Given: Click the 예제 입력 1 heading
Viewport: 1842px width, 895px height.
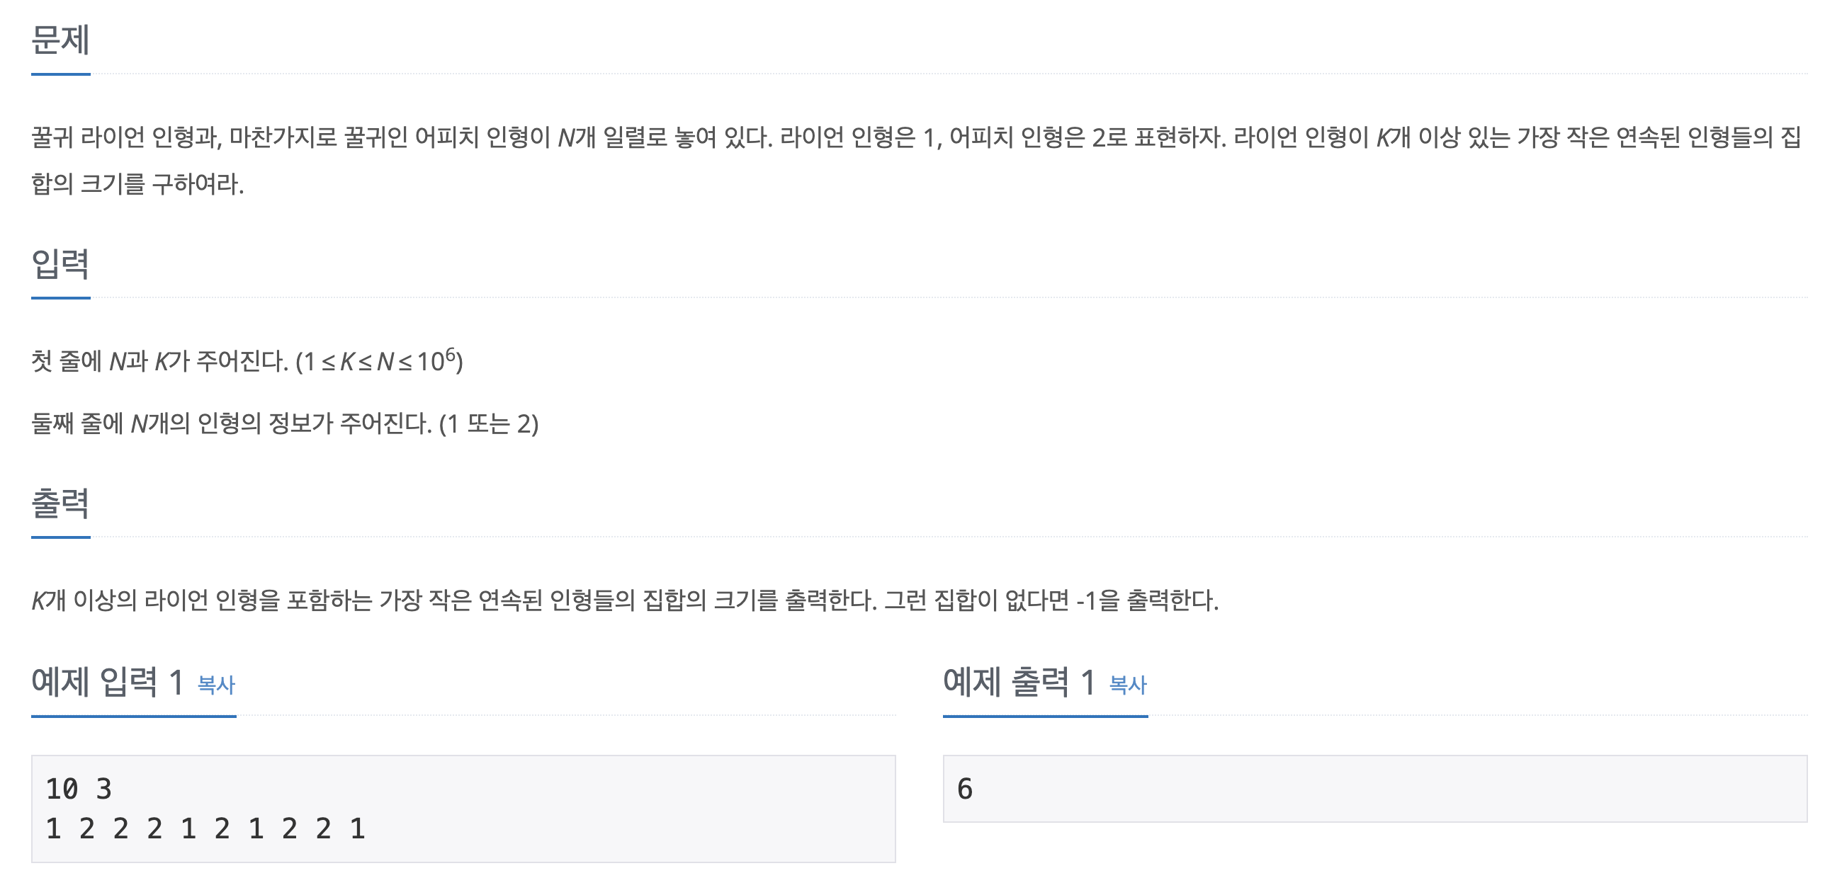Looking at the screenshot, I should (107, 682).
